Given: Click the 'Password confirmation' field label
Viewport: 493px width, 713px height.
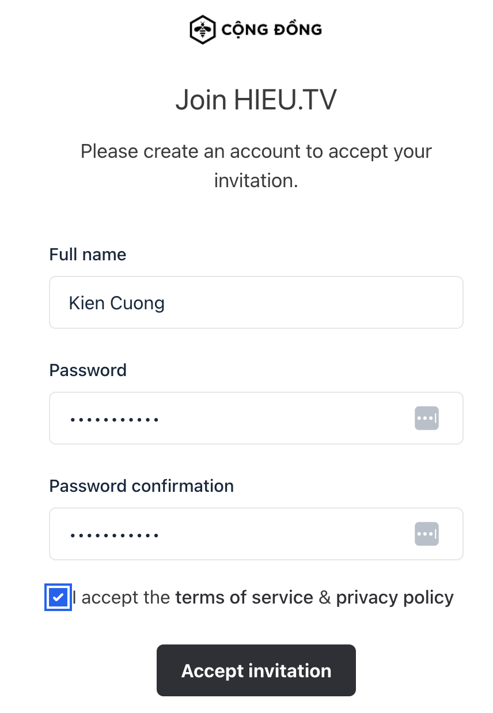Looking at the screenshot, I should 142,486.
